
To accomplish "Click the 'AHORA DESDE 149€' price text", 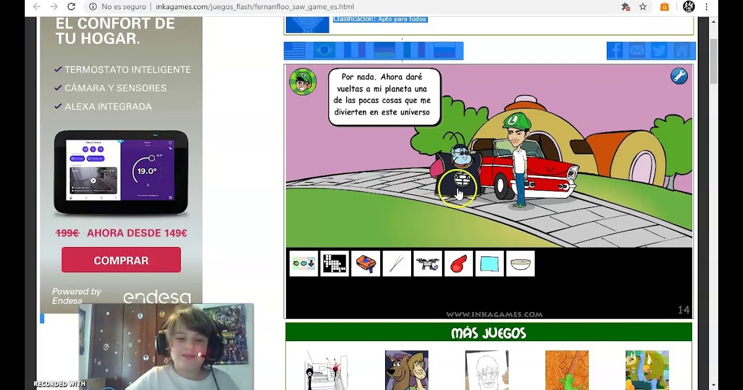I will [137, 233].
